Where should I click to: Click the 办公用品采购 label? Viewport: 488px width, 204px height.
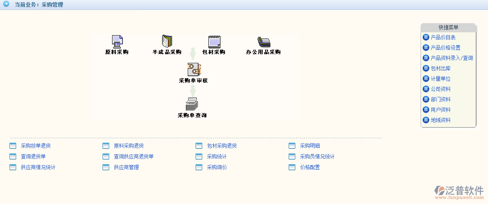[263, 52]
